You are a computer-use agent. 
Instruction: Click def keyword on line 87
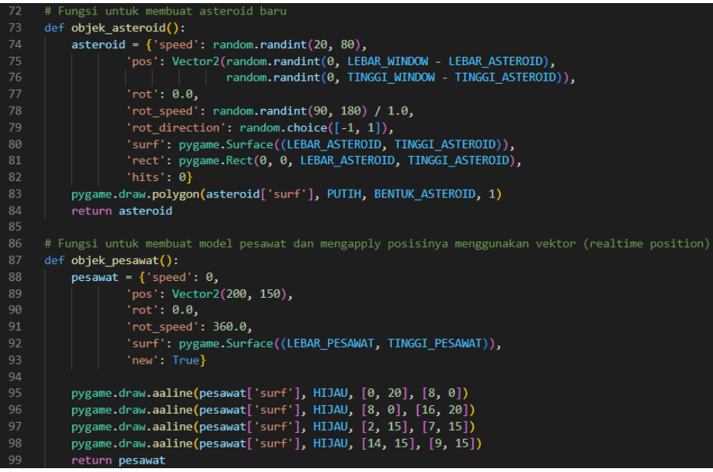click(54, 260)
